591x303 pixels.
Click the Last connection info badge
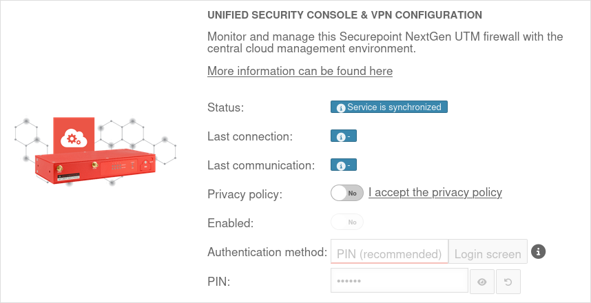click(x=344, y=136)
